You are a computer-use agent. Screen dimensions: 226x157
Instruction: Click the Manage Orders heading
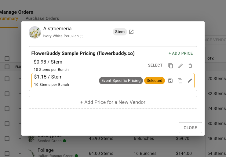(x=16, y=12)
